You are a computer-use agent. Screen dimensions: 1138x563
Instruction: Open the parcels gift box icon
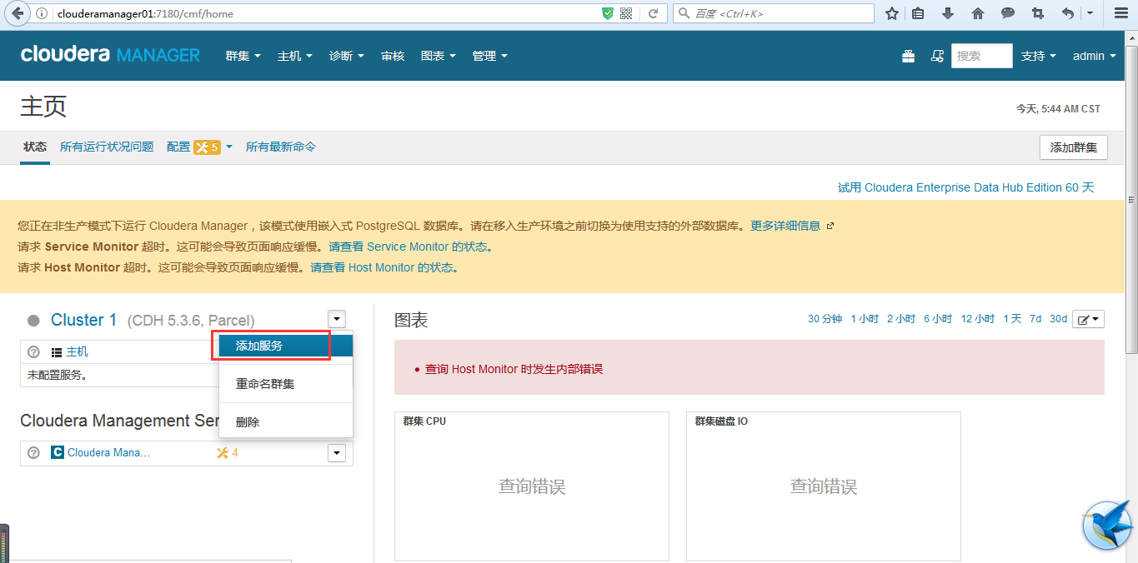point(909,56)
